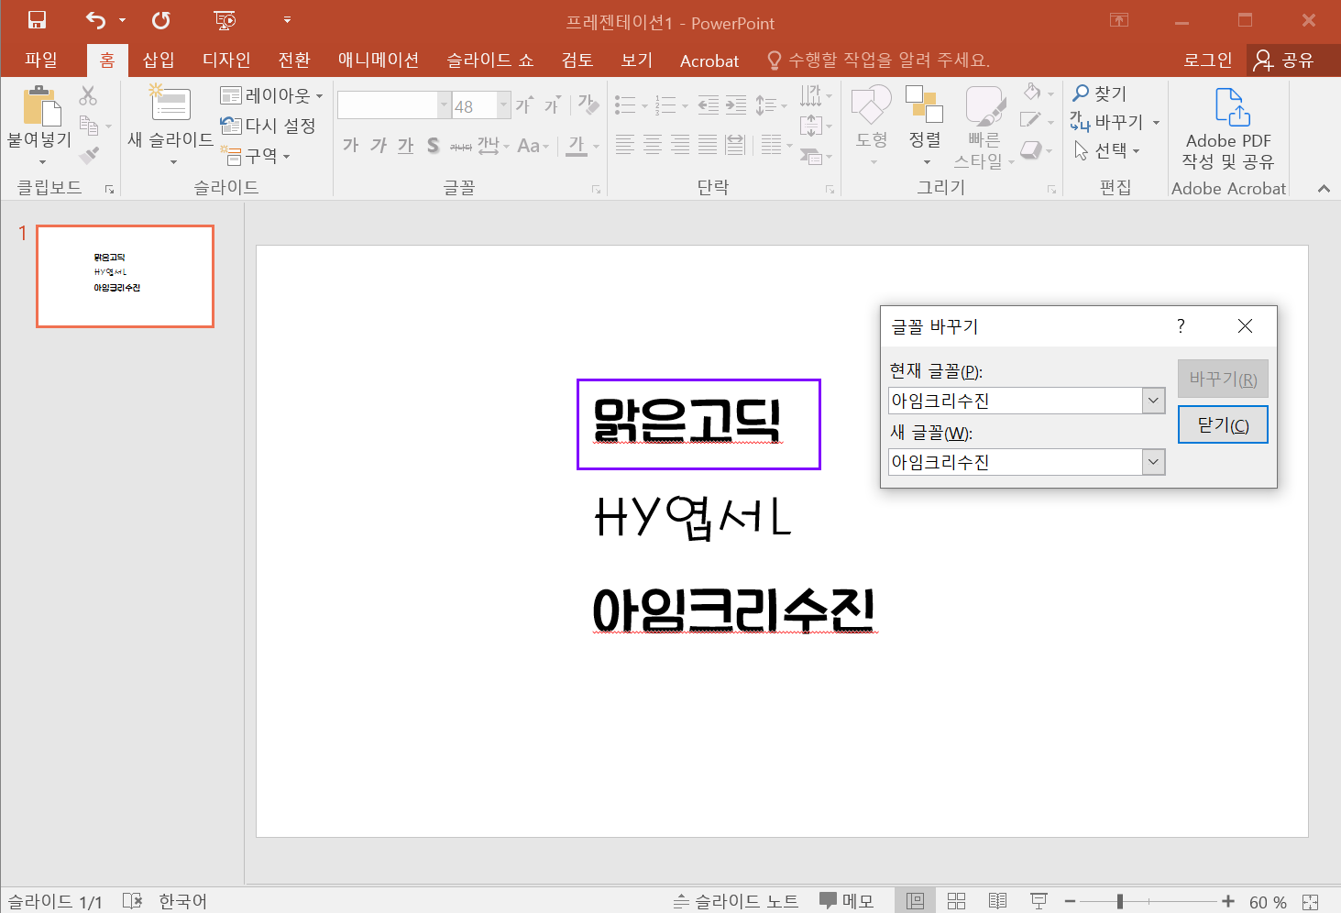Align text to the left

click(x=624, y=144)
